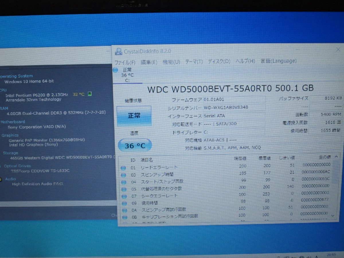The height and width of the screenshot is (258, 344).
Task: Open the 機能(U) menu
Action: point(171,62)
